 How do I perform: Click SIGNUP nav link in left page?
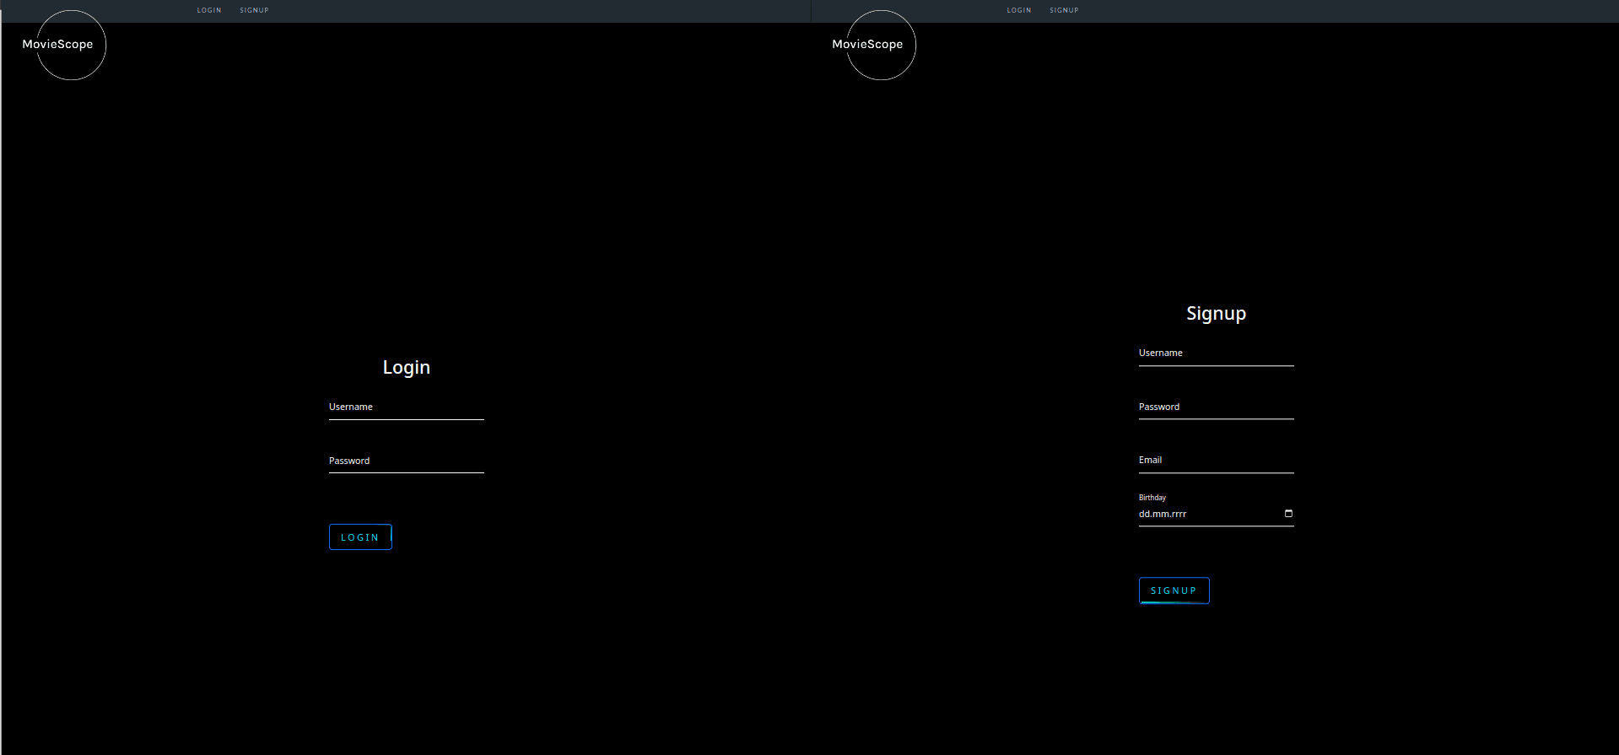[x=254, y=10]
